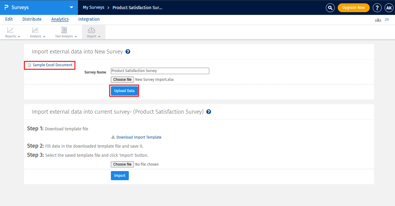Click the respondents people icon
395x206 pixels.
pyautogui.click(x=378, y=20)
